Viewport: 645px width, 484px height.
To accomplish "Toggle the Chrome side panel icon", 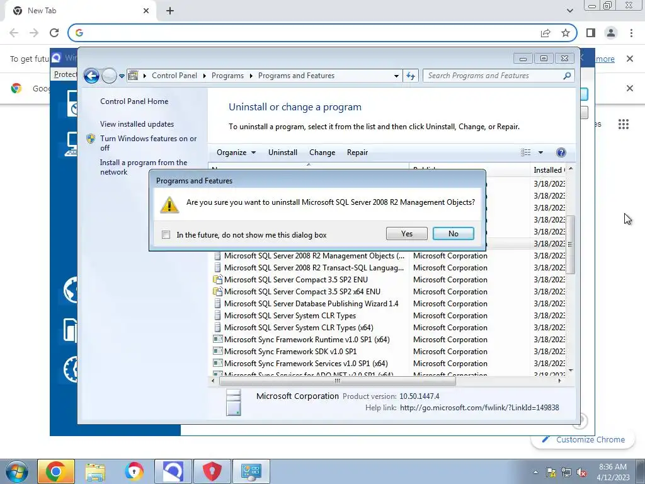I will point(591,33).
